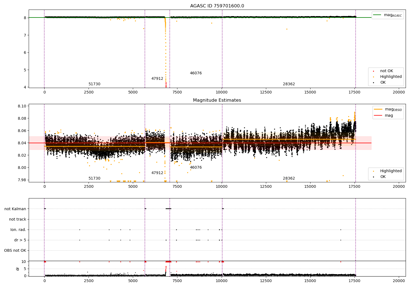Select the "OBS not OK" axis label

pos(15,251)
